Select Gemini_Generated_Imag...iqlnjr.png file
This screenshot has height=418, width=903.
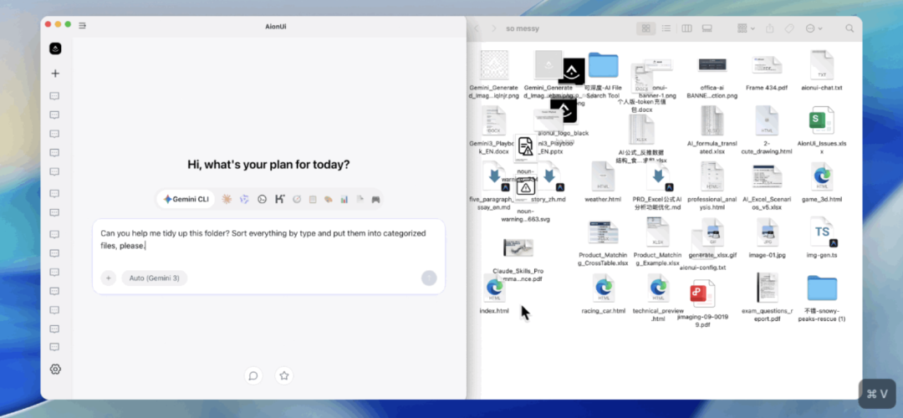(494, 65)
